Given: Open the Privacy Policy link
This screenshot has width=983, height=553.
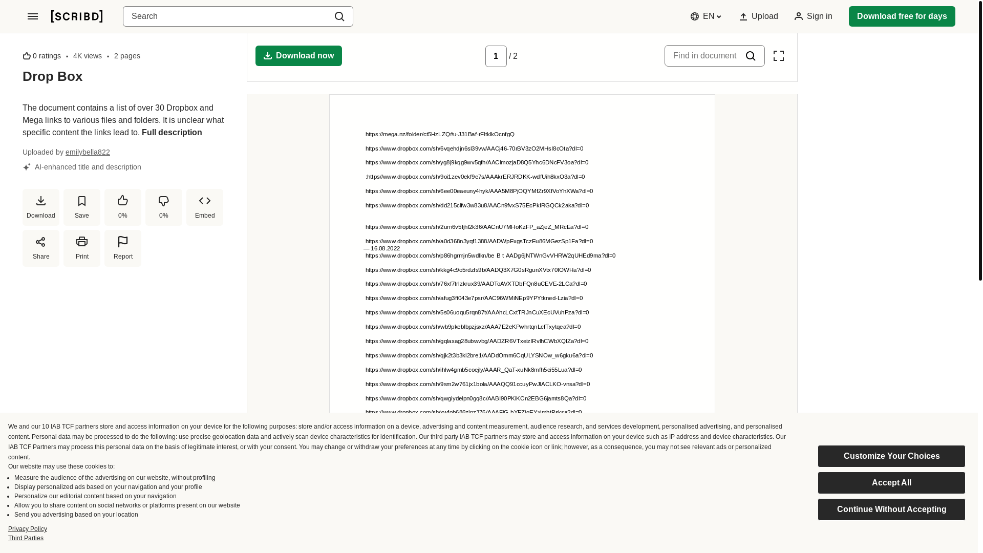Looking at the screenshot, I should tap(28, 529).
